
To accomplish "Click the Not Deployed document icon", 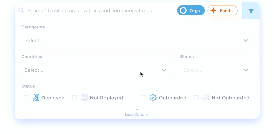I will coord(84,98).
